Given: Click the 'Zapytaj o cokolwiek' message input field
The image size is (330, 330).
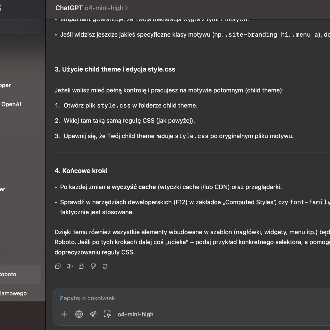Looking at the screenshot, I should coord(122,298).
